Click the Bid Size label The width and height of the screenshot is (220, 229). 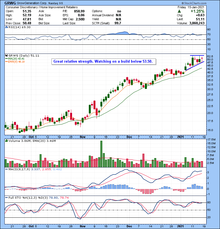click(44, 23)
